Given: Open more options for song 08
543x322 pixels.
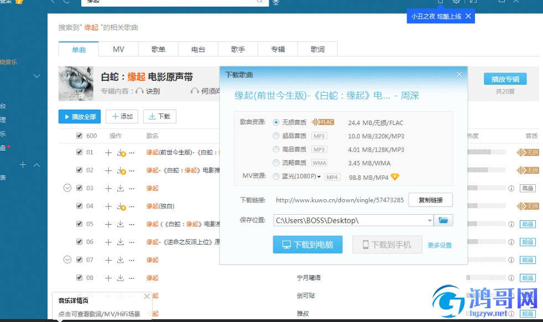Looking at the screenshot, I should point(132,278).
